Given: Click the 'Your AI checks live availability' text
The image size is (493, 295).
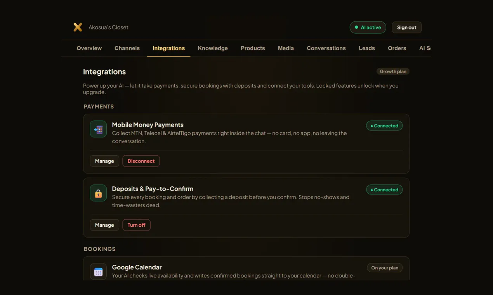Looking at the screenshot, I should [x=234, y=276].
